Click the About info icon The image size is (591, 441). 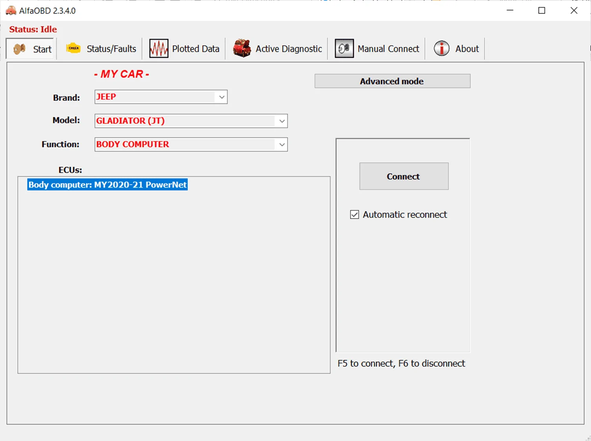442,49
